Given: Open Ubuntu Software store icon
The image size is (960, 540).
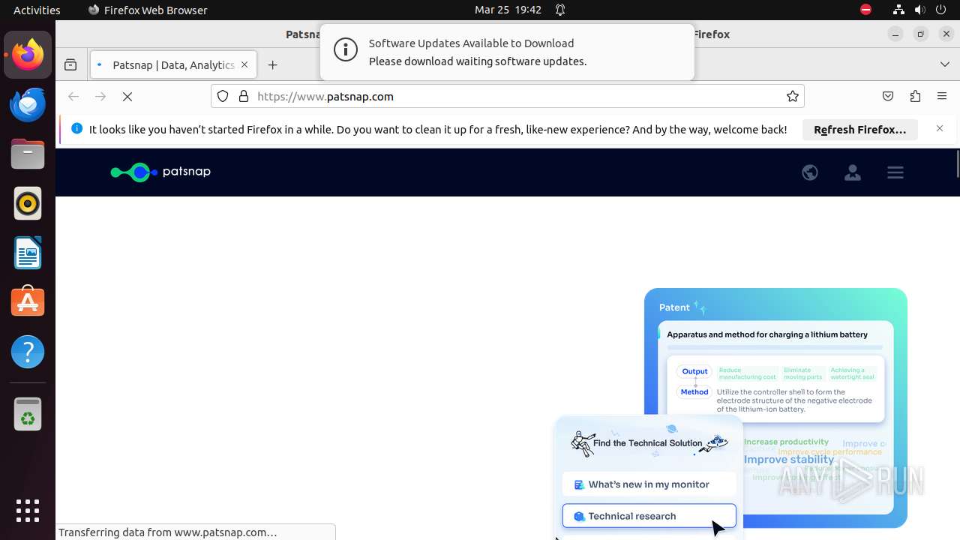Looking at the screenshot, I should point(28,302).
